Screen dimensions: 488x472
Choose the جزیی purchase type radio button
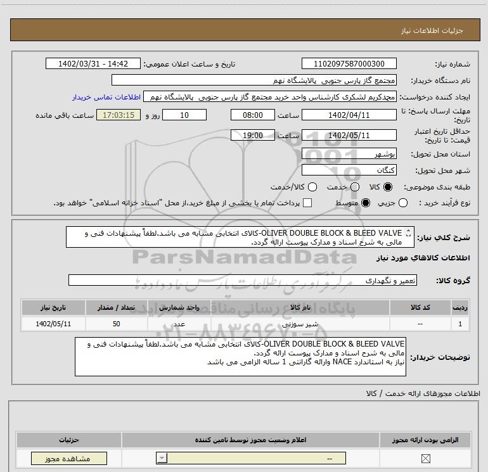pos(403,203)
